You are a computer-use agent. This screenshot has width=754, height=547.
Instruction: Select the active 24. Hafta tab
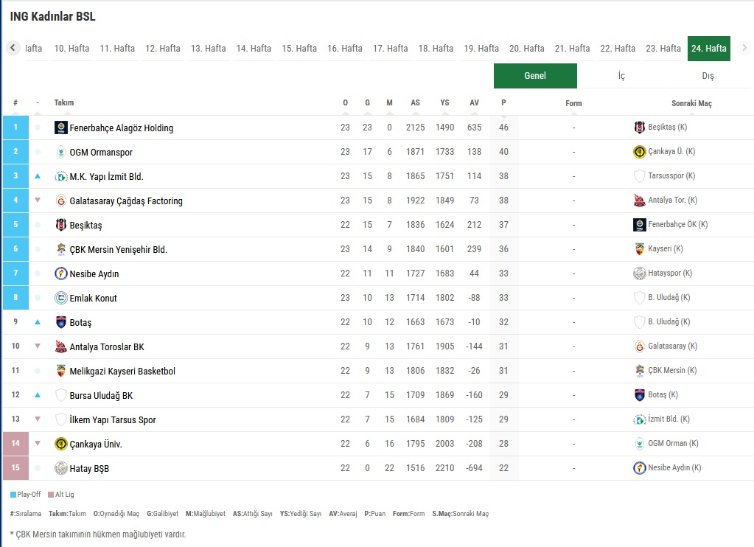[709, 49]
